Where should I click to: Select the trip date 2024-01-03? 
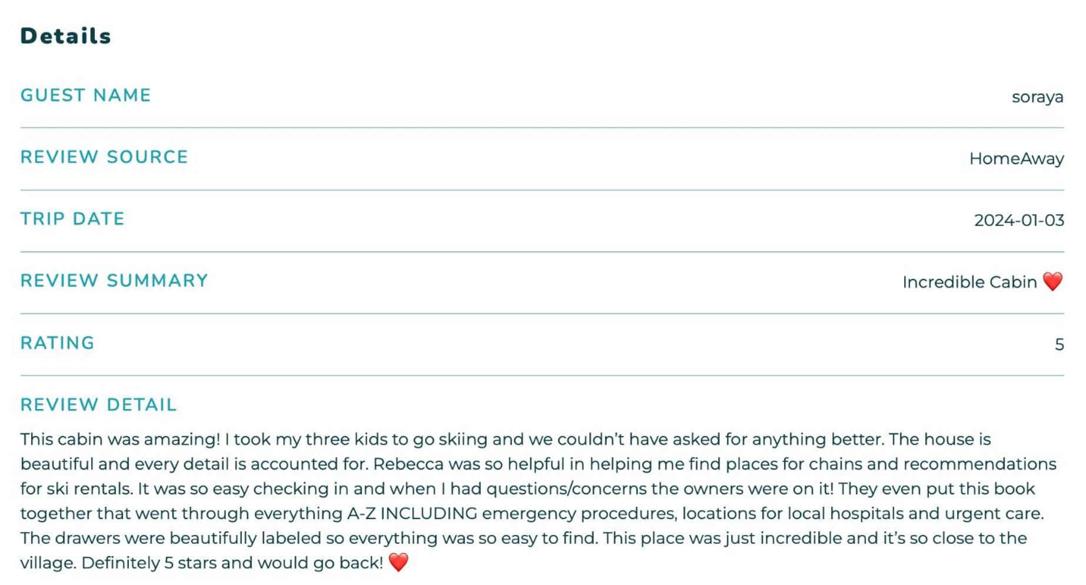pyautogui.click(x=1019, y=220)
